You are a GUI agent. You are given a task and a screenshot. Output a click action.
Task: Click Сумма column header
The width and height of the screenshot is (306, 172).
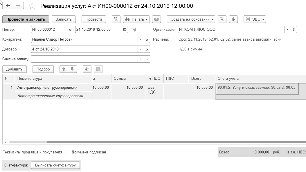coord(128,78)
